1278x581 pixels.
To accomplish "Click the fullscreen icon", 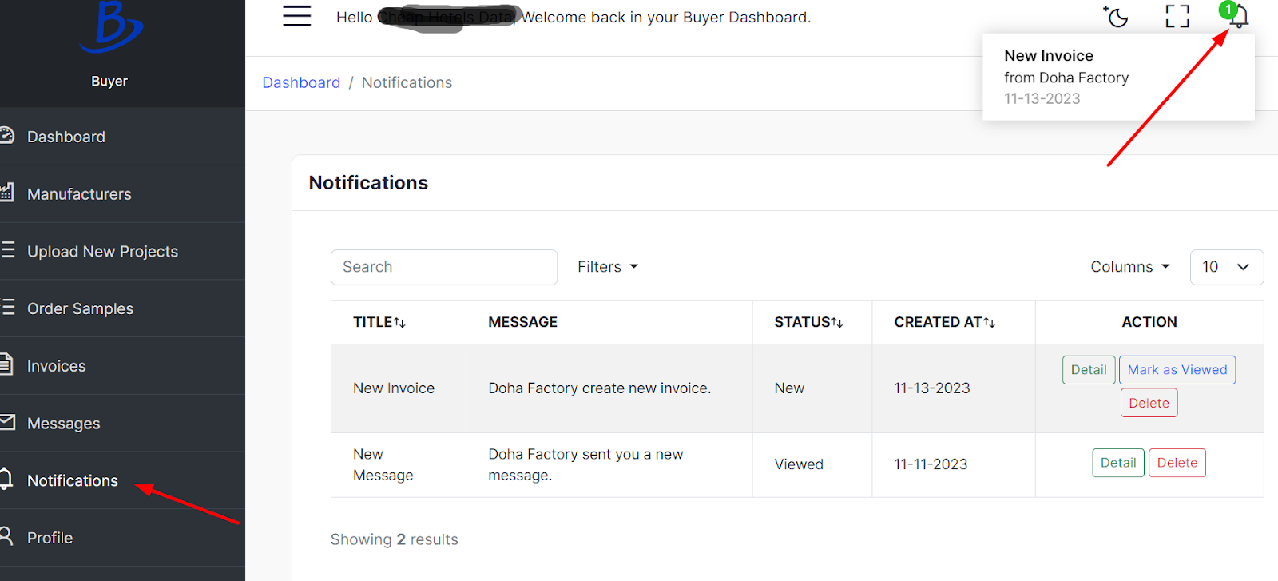I will coord(1177,17).
